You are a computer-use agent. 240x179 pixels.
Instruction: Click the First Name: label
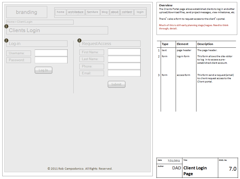point(92,52)
